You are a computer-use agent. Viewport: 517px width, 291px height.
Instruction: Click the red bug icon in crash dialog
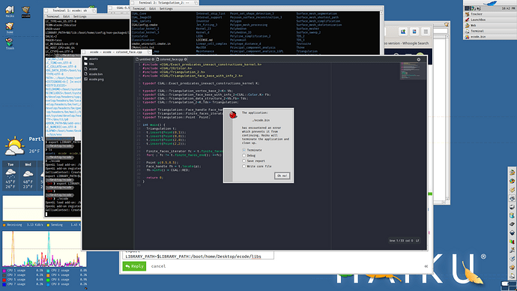233,115
